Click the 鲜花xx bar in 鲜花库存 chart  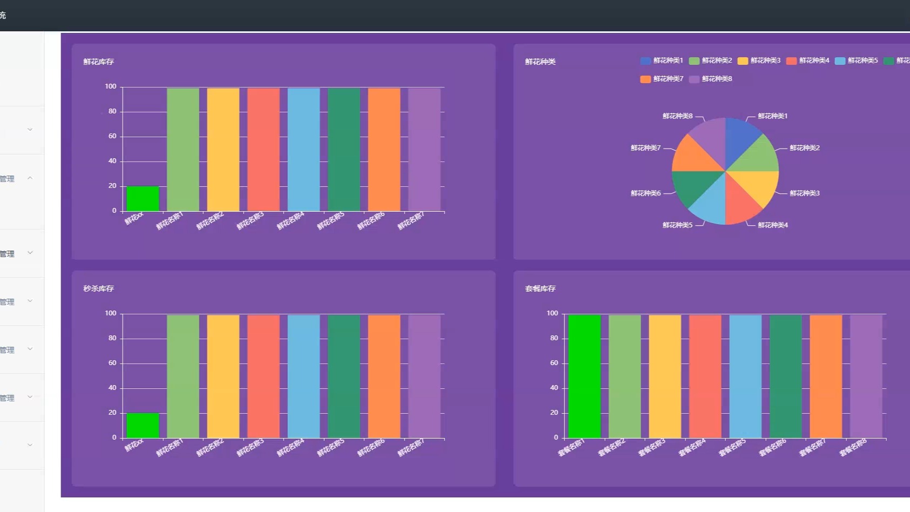tap(143, 199)
